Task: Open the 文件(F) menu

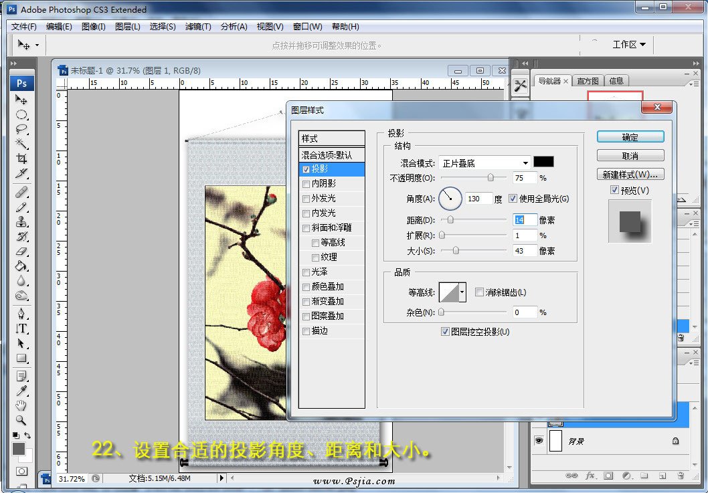Action: click(24, 27)
